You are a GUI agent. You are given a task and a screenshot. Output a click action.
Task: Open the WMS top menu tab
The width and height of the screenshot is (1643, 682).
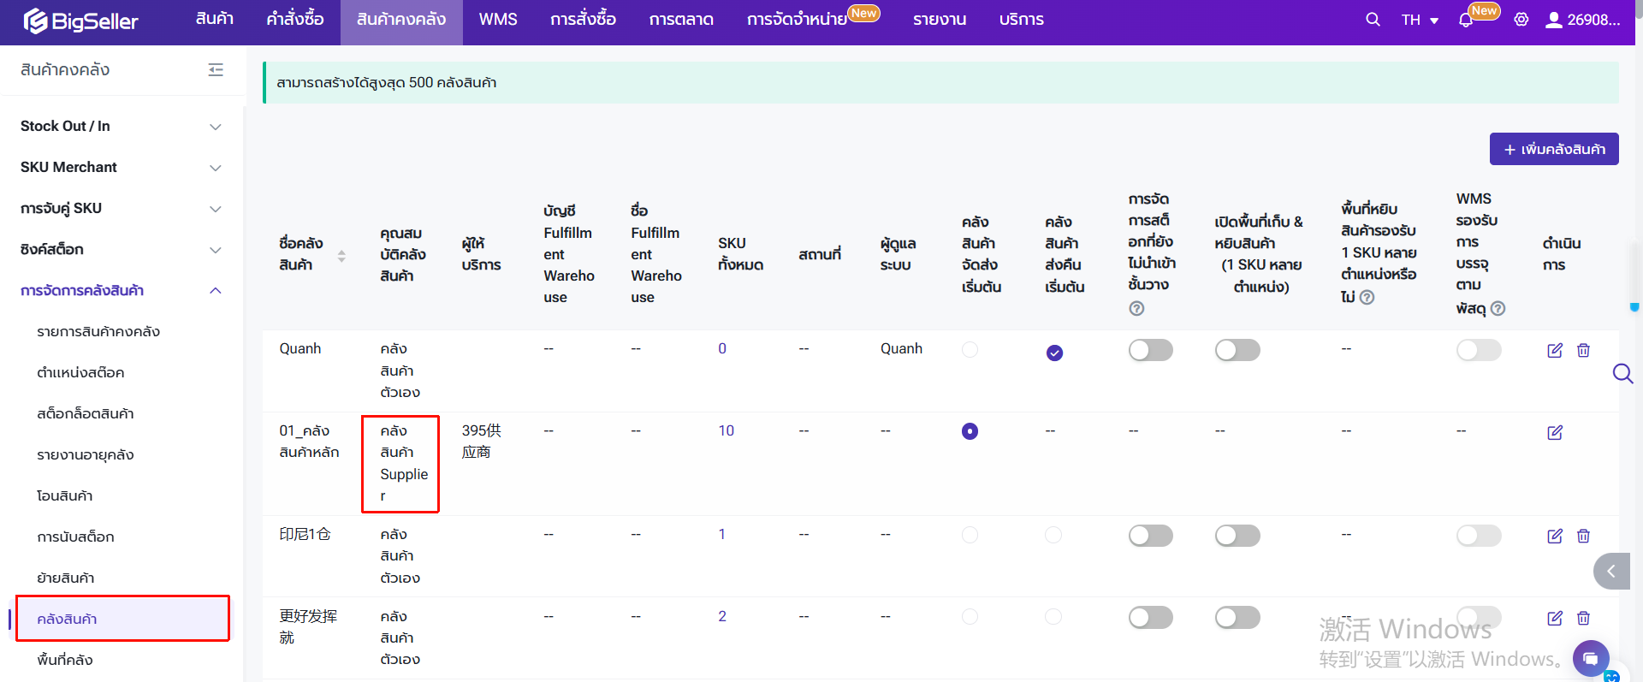click(498, 20)
